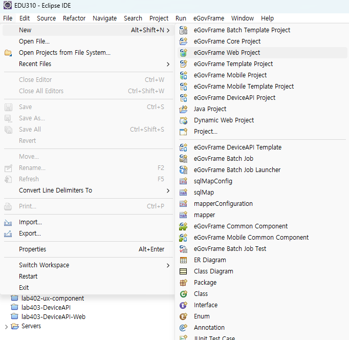Expand Switch Workspace submenu arrow
This screenshot has height=340, width=349.
coord(168,265)
